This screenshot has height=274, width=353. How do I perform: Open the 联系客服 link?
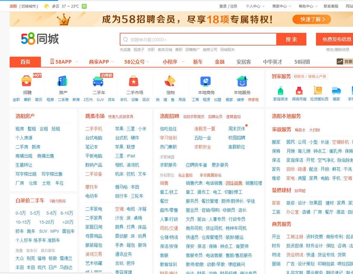point(331,6)
